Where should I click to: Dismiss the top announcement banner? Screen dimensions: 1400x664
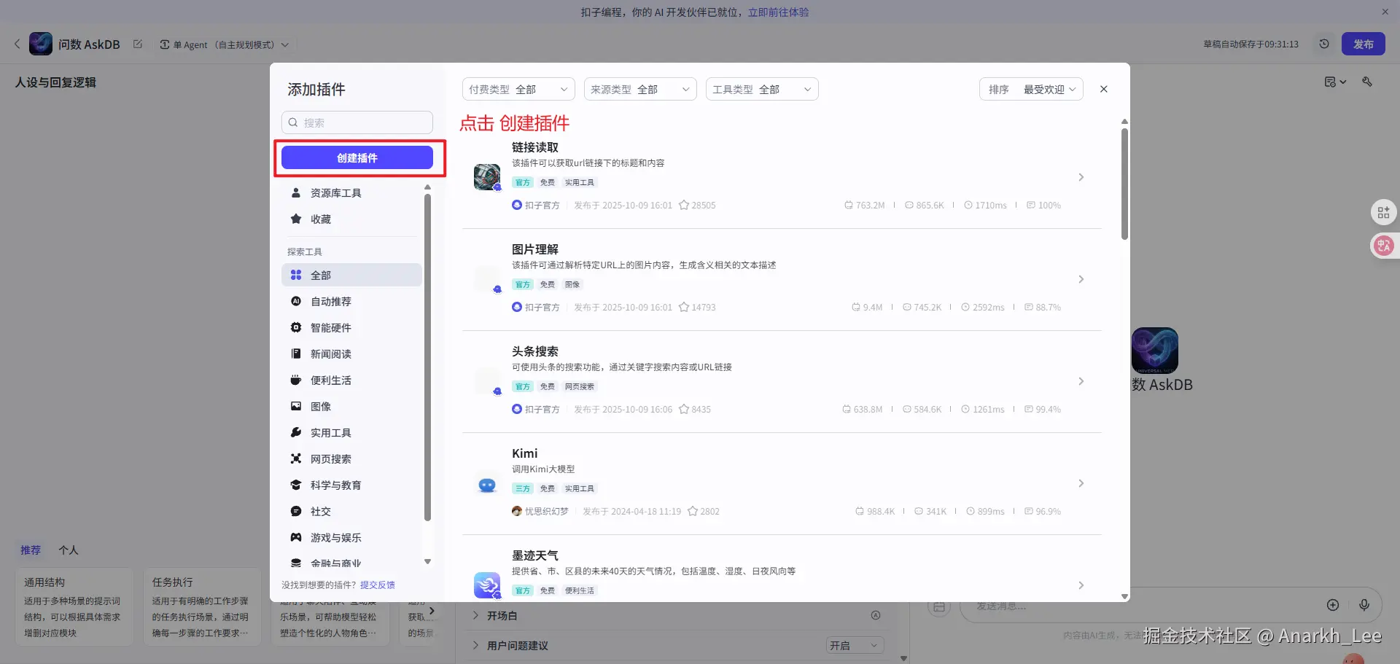coord(1385,12)
